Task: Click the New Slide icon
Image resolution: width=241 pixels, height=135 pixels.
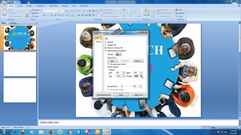Action: pyautogui.click(x=27, y=11)
